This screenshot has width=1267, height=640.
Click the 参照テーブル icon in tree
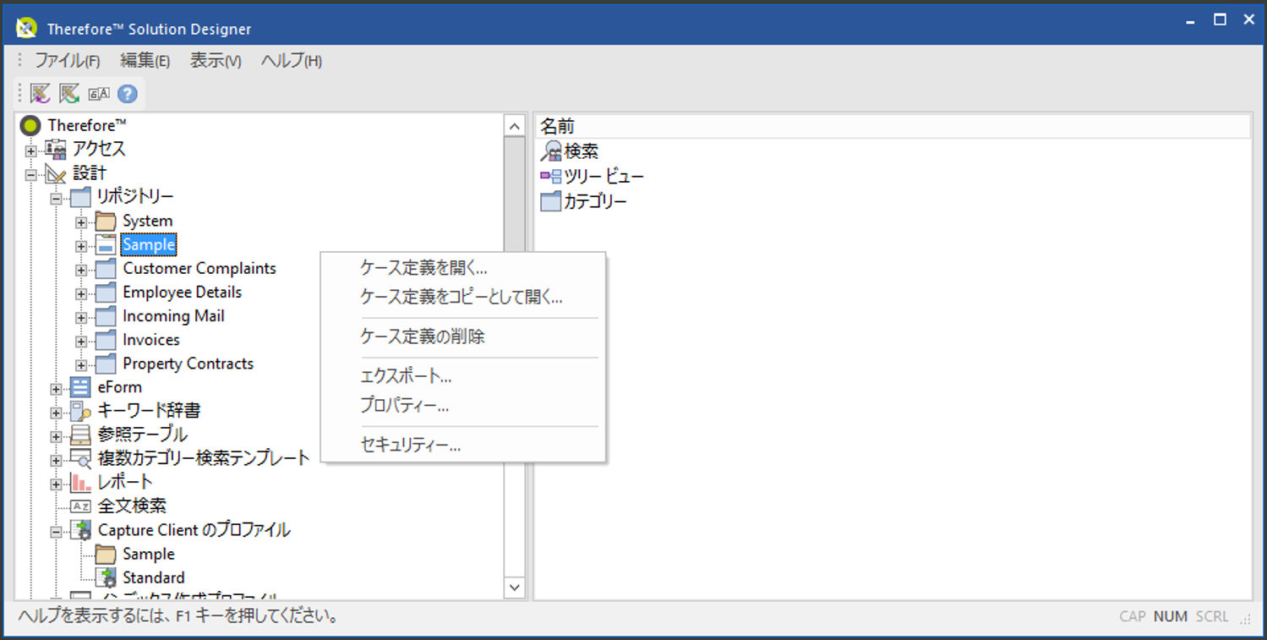tap(80, 435)
